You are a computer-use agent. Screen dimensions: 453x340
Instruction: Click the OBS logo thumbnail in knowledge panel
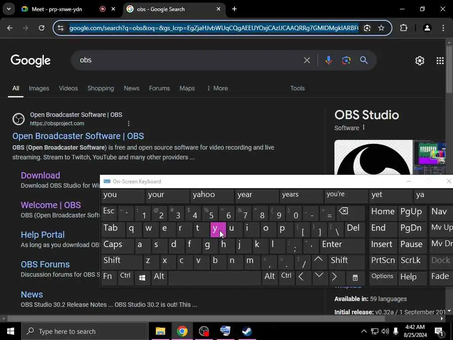[373, 157]
